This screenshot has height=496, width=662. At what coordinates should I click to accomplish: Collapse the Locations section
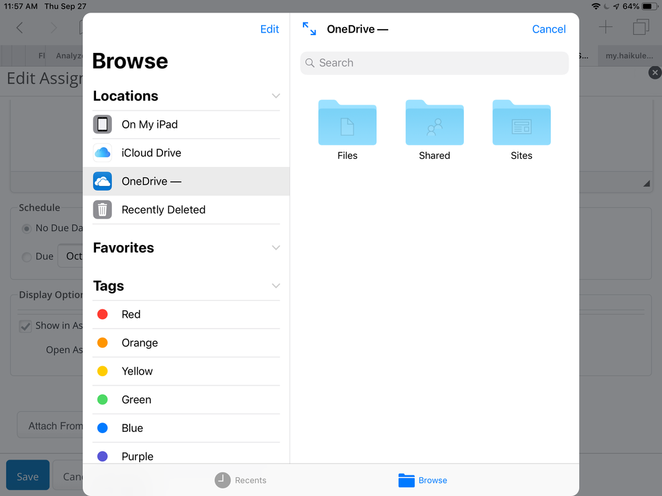coord(276,96)
